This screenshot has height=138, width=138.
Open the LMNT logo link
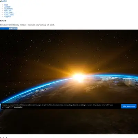click(3, 1)
